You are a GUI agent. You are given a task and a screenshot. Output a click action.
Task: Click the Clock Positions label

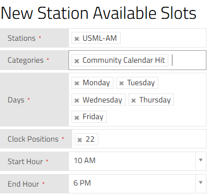[33, 139]
